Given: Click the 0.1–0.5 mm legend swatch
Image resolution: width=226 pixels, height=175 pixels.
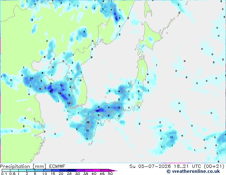Looking at the screenshot, I should (x=6, y=170).
